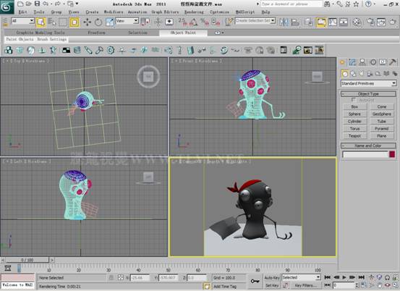Switch to Graphite Modeling Tools tab

[41, 33]
